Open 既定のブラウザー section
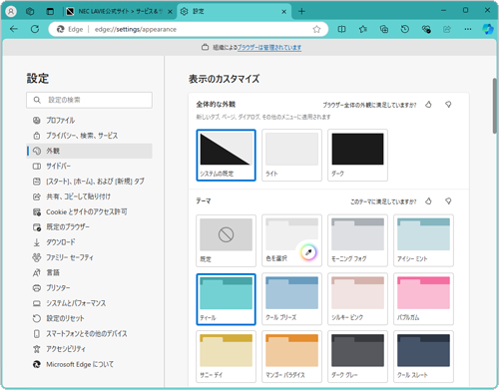Image resolution: width=499 pixels, height=390 pixels. click(89, 227)
